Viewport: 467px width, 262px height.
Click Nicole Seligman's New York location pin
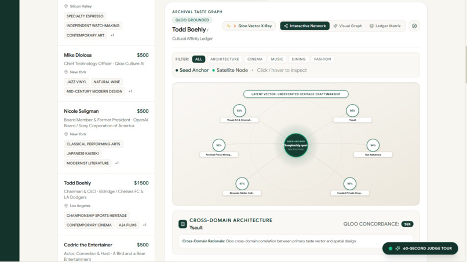tap(66, 134)
